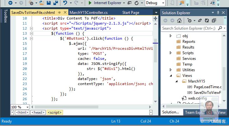Viewport: 229px width, 126px height.
Task: Click the Undo arrow icon
Action: [x=65, y=3]
